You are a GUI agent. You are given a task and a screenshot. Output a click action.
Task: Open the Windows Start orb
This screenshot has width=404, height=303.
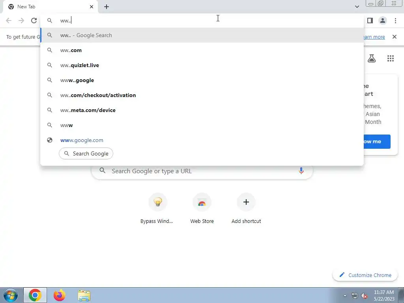[x=11, y=295]
